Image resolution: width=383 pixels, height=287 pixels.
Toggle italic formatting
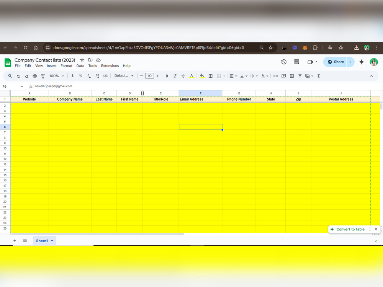tap(175, 76)
